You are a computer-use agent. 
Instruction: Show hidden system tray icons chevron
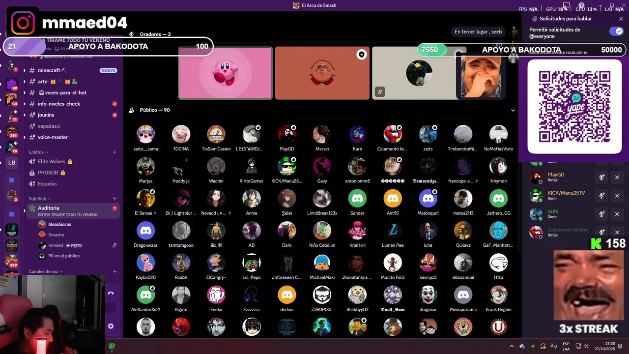click(511, 346)
